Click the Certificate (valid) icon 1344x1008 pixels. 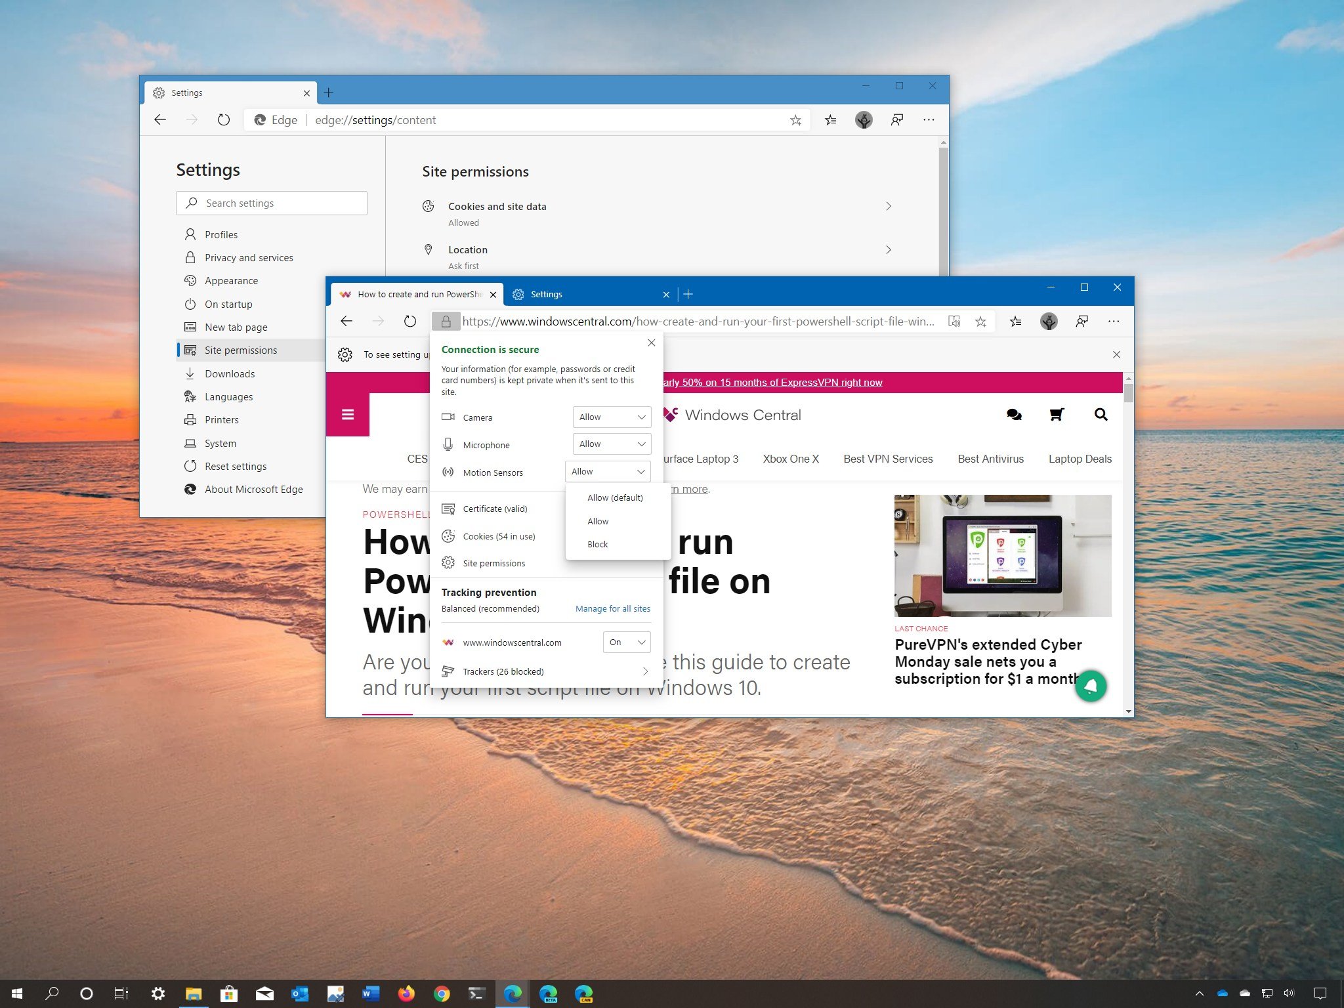[x=449, y=508]
